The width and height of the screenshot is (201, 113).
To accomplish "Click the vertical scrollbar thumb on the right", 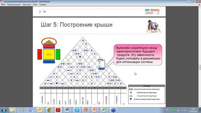I will tap(200, 67).
